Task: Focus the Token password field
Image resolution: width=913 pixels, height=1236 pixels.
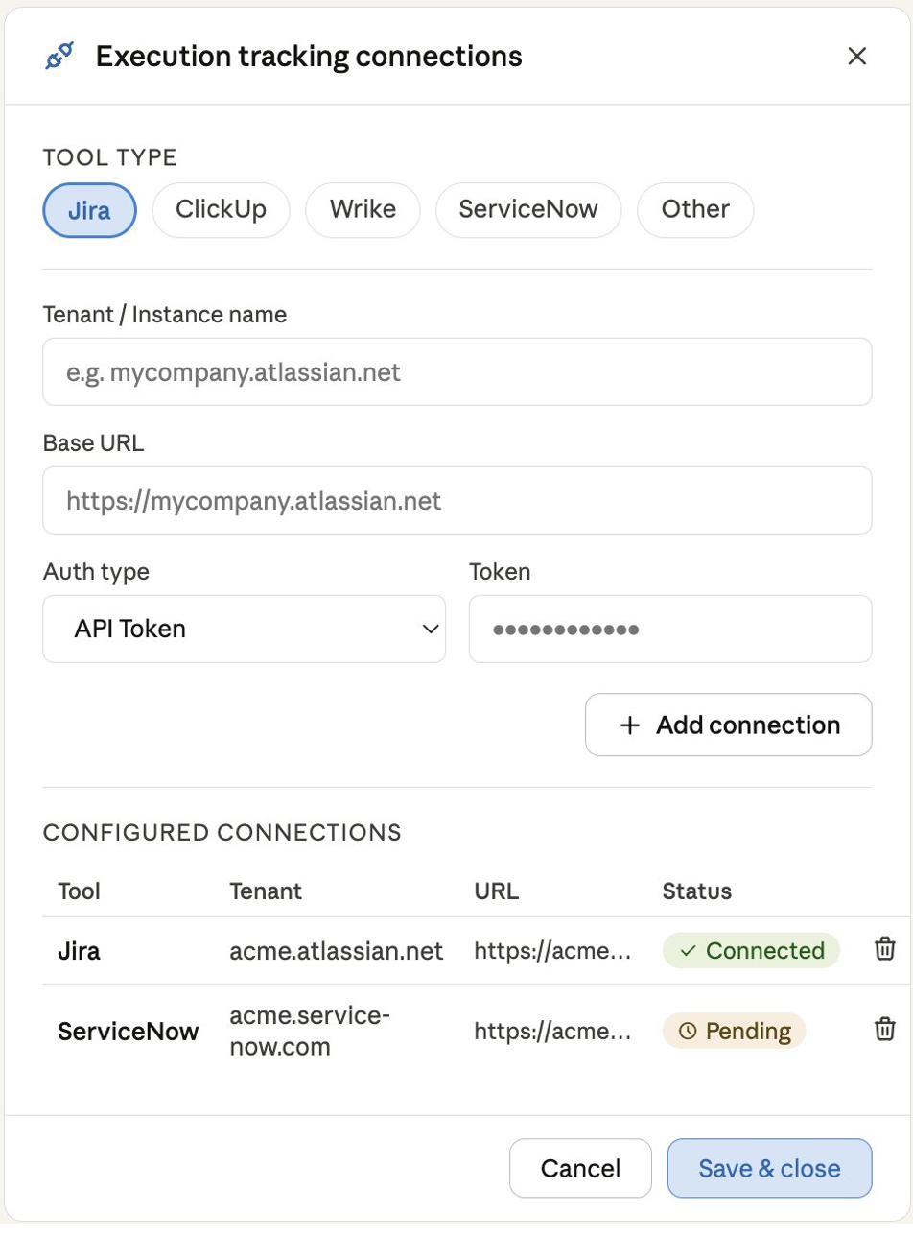Action: [670, 629]
